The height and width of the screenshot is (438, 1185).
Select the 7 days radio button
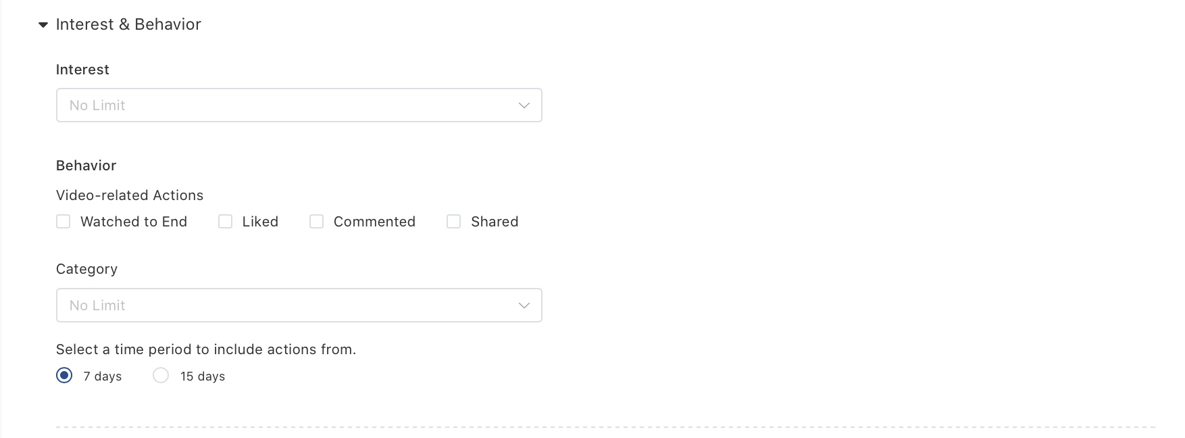coord(64,376)
